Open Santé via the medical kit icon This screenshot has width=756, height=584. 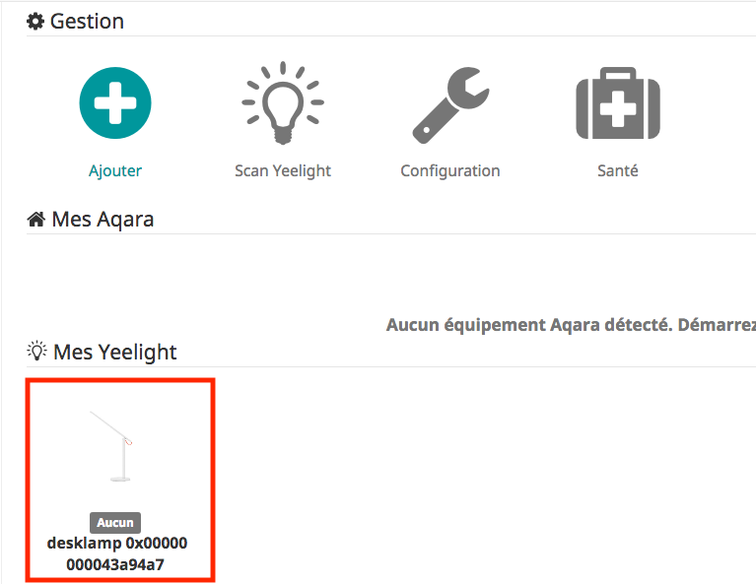point(618,103)
